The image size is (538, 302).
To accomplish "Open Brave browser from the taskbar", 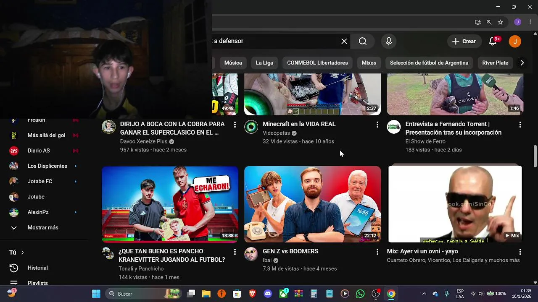I will 252,294.
